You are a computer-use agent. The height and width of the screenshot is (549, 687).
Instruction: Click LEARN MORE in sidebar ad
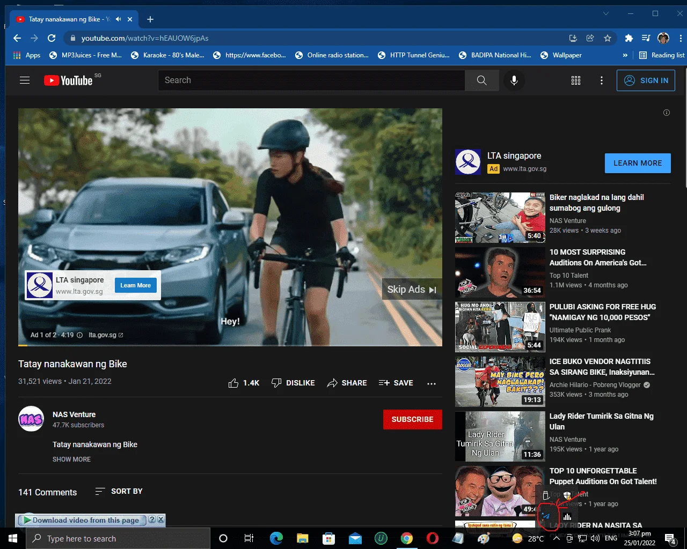638,163
